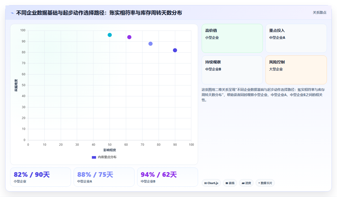Click 中型企业B text in 持续观察 card
This screenshot has height=197, width=337.
pos(213,69)
